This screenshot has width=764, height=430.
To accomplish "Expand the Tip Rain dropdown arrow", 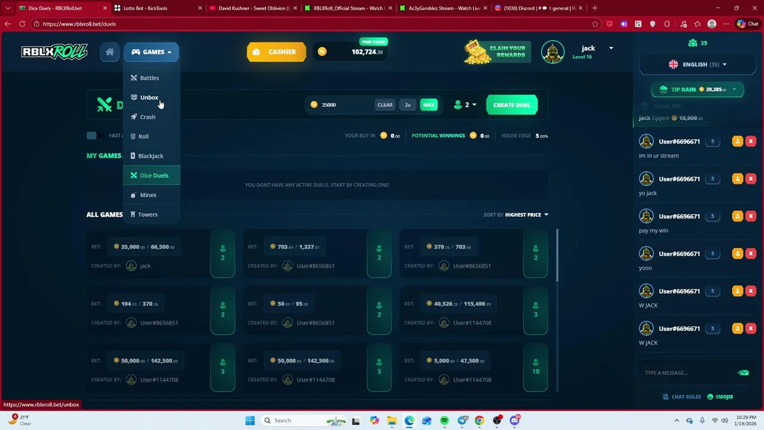I will click(x=734, y=90).
